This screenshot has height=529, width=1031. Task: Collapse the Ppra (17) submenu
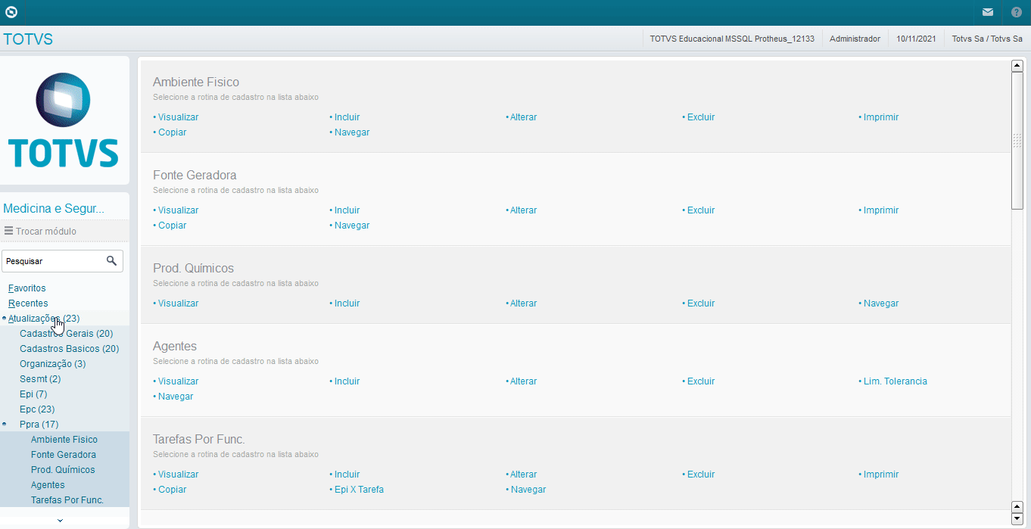point(39,425)
